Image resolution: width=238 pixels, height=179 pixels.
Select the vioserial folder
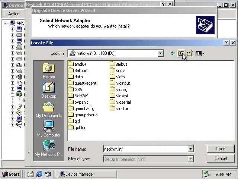point(120,102)
